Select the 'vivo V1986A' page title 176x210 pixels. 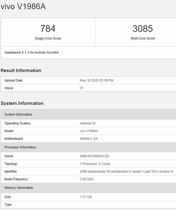coord(23,6)
